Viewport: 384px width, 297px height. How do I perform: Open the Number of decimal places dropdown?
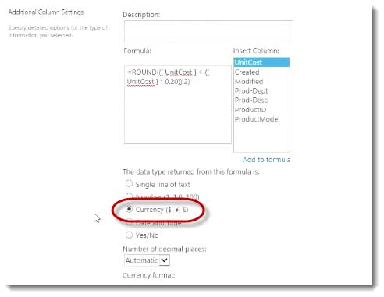tap(147, 260)
